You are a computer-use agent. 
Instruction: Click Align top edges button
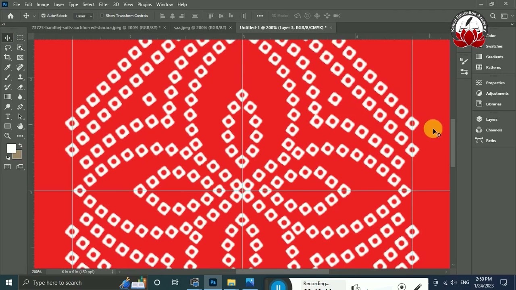[x=211, y=16]
